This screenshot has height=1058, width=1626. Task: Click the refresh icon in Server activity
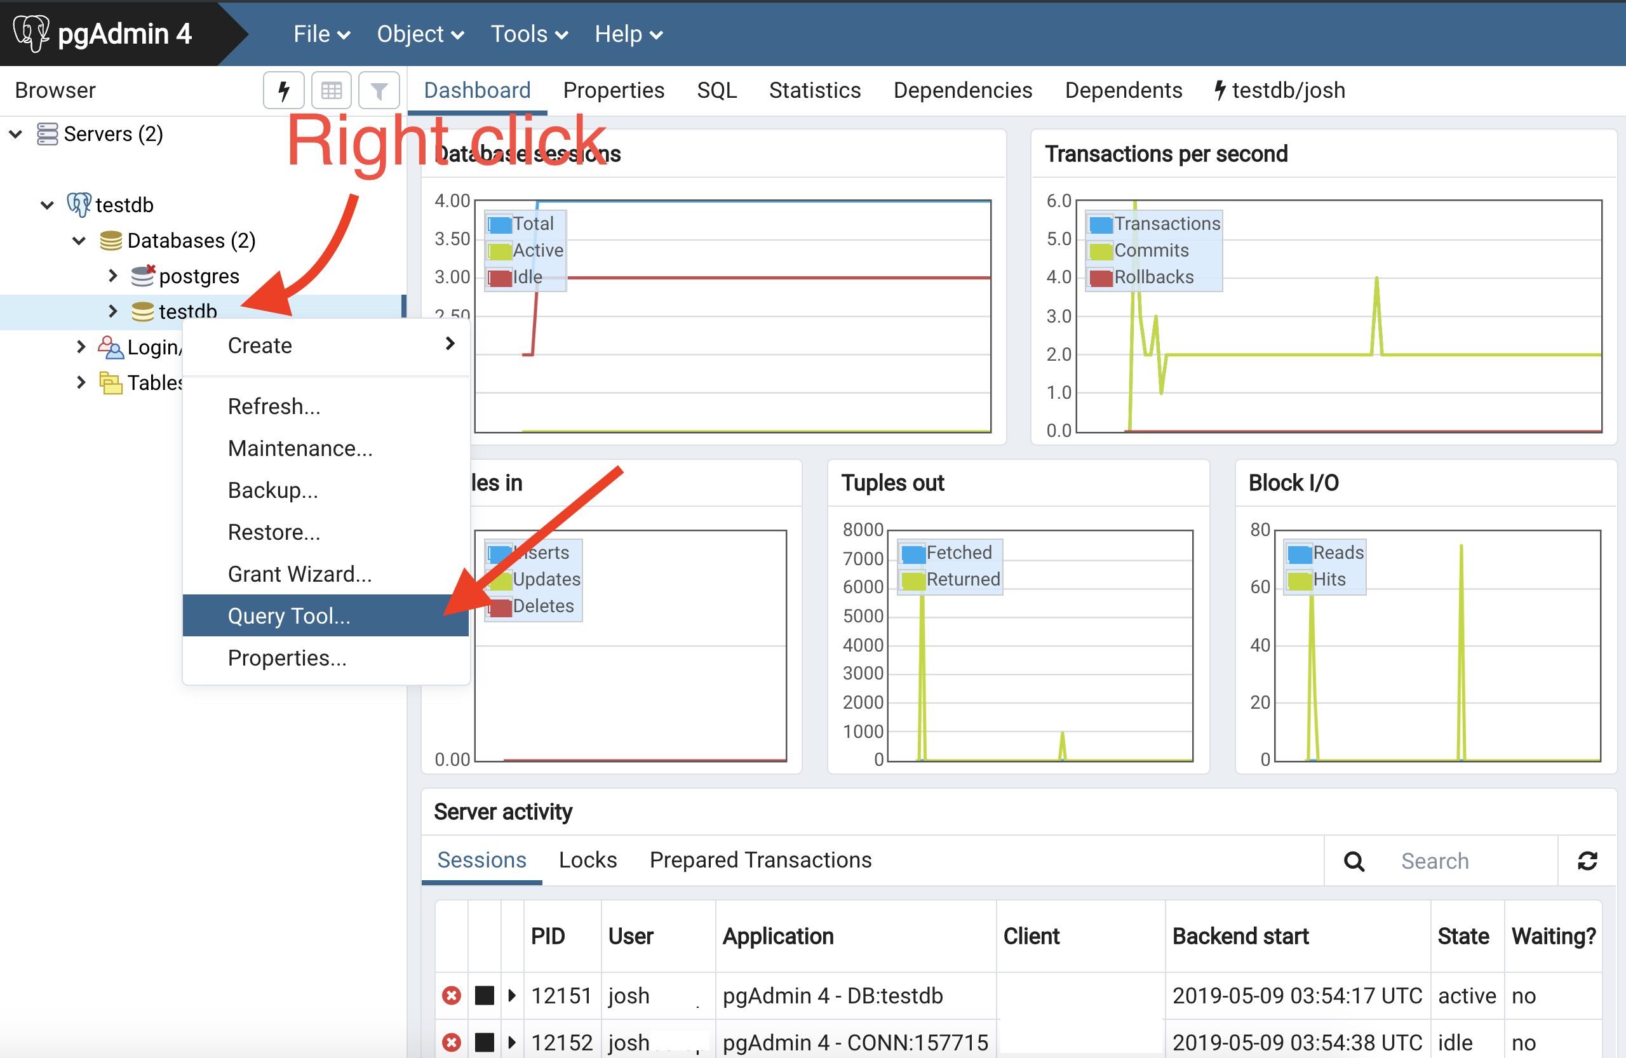[x=1587, y=860]
